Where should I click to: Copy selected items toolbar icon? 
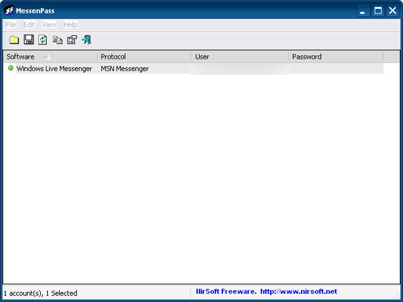(x=57, y=40)
